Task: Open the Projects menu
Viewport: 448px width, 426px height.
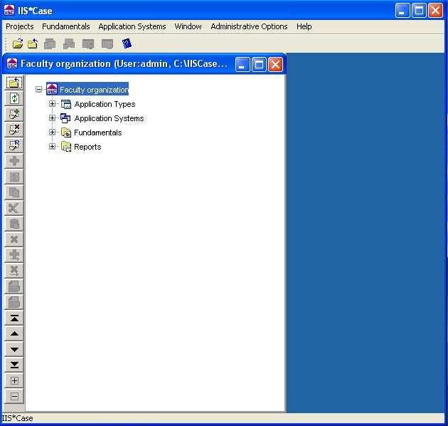Action: click(20, 26)
